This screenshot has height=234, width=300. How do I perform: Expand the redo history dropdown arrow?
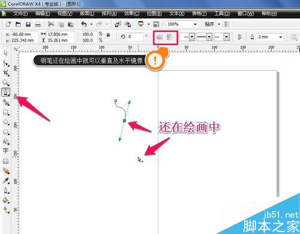[x=107, y=25]
